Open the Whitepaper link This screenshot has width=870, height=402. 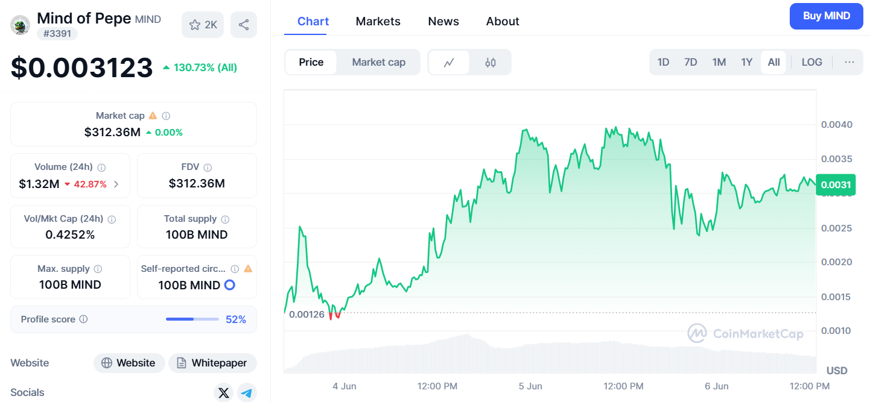pyautogui.click(x=212, y=363)
